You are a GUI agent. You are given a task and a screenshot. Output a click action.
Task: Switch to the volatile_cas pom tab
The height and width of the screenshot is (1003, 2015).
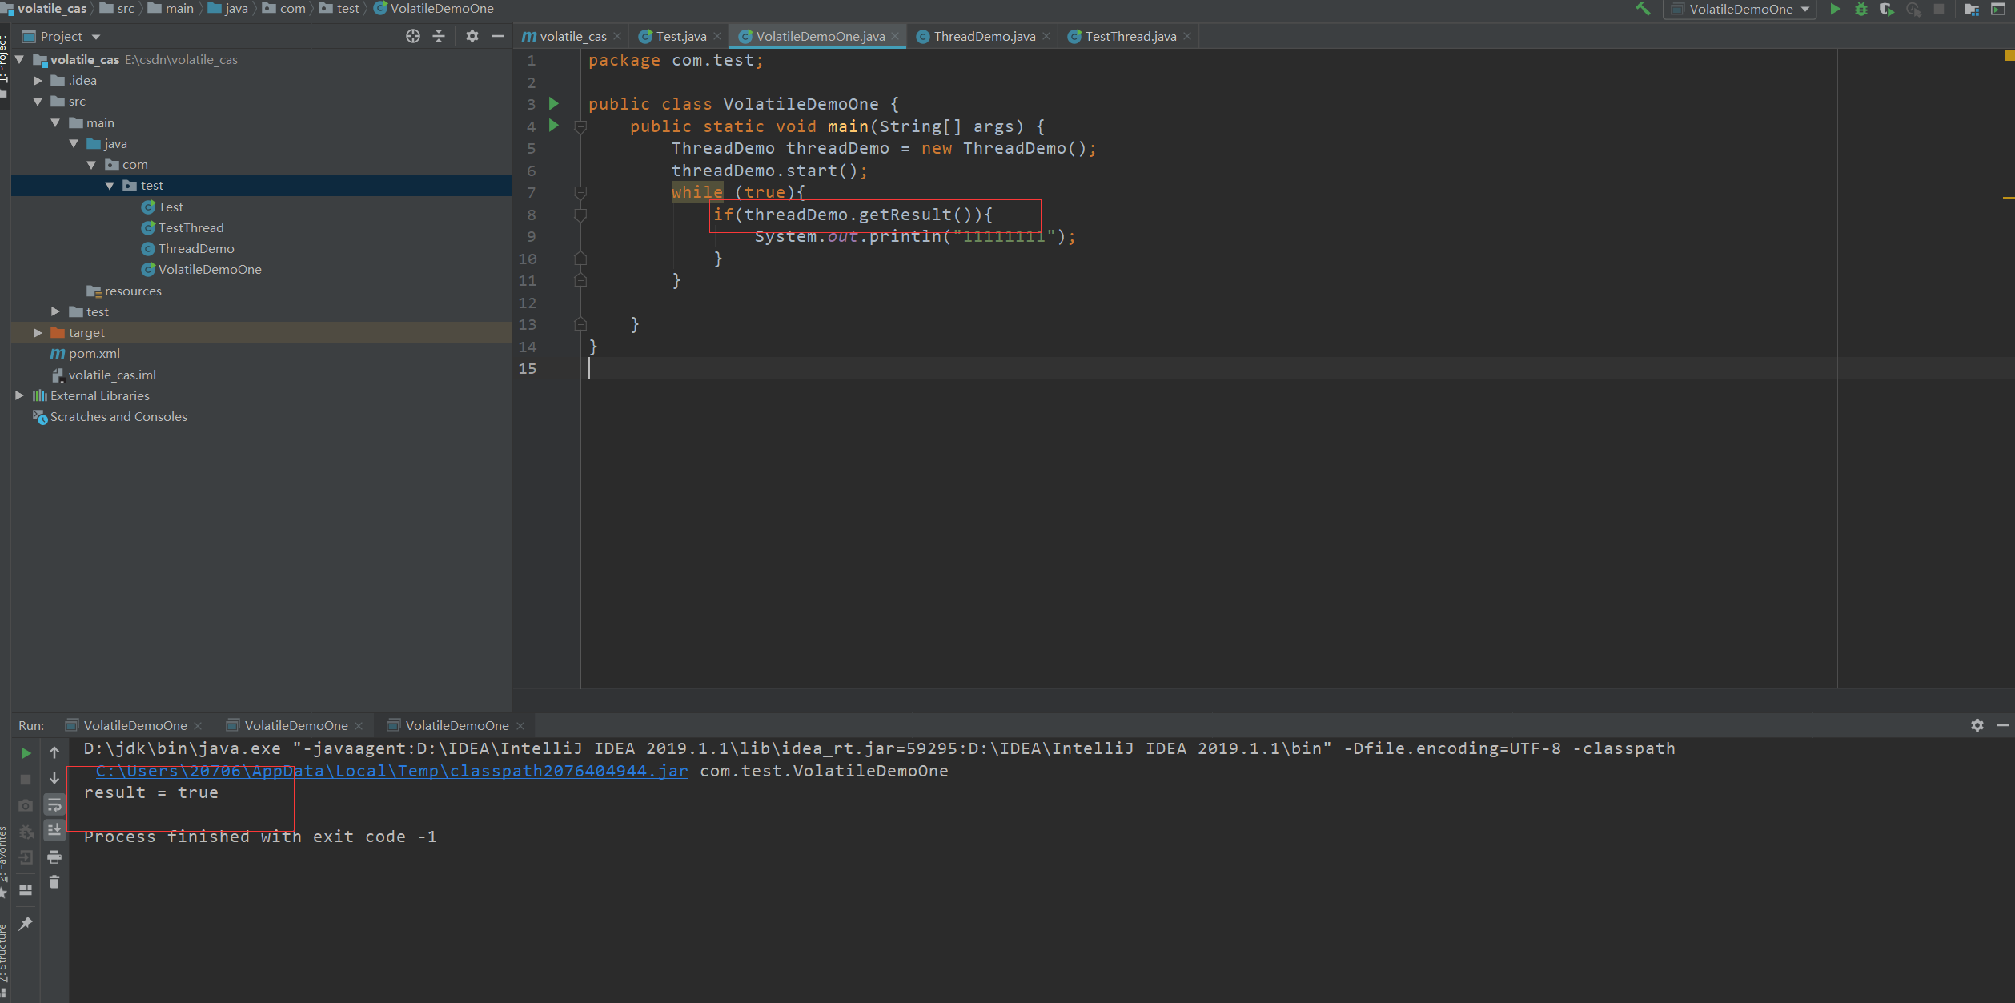pyautogui.click(x=572, y=36)
